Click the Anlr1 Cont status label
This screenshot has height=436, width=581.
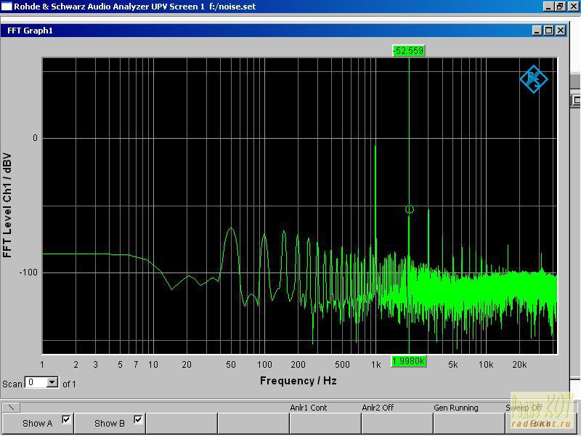point(308,408)
